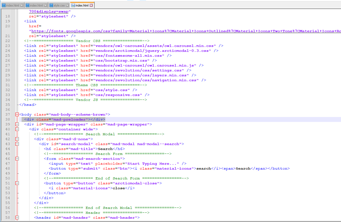The image size is (341, 222).
Task: Fold the mad-d-none div on line 42
Action: point(17,139)
